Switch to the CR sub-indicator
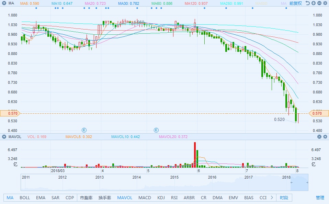329x204 pixels. (204, 198)
